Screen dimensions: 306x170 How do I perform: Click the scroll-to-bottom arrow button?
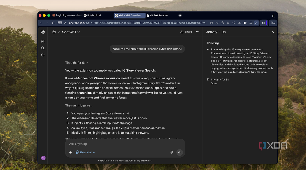125,127
